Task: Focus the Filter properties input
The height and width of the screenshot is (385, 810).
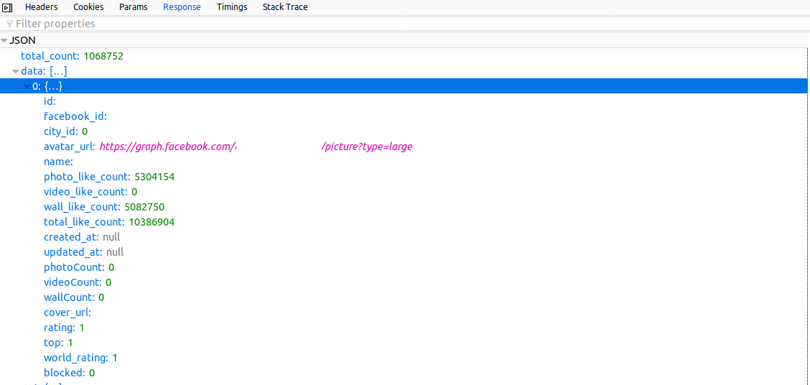Action: point(405,24)
